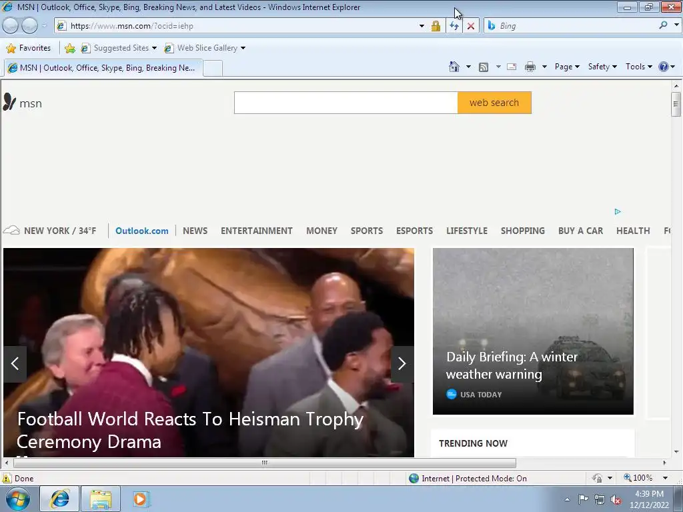Open the HEALTH navigation item
Viewport: 683px width, 512px height.
[x=633, y=231]
